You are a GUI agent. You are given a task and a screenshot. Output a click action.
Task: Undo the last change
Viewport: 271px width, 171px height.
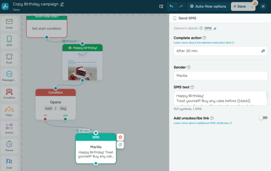pos(171,7)
